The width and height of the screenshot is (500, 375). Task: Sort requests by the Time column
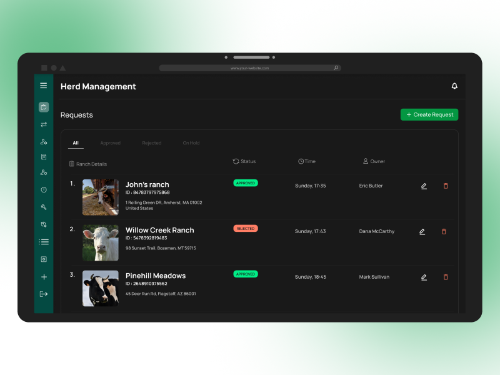(307, 161)
